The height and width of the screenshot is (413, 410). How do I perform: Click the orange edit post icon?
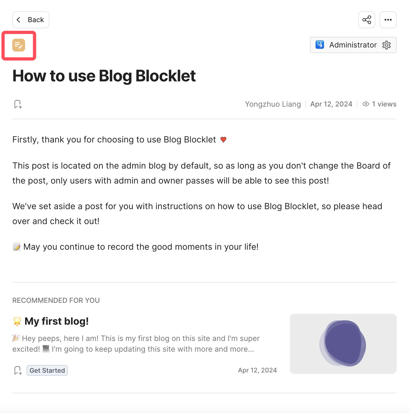[19, 45]
